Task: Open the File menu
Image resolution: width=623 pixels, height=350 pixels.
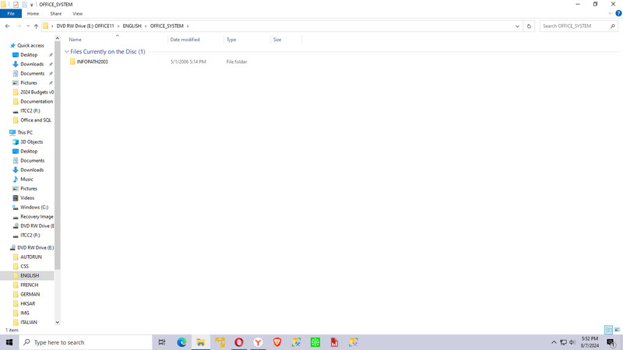Action: click(11, 13)
